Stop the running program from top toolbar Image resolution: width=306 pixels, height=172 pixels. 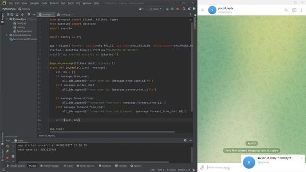tap(177, 9)
